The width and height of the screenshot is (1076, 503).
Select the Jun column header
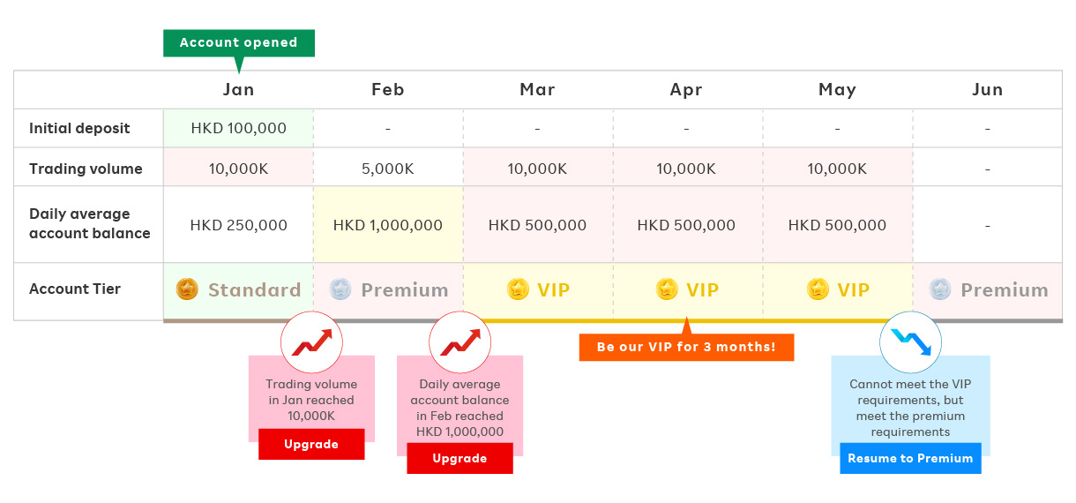click(x=988, y=89)
